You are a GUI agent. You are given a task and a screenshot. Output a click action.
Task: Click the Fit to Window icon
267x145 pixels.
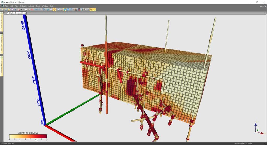[59, 10]
